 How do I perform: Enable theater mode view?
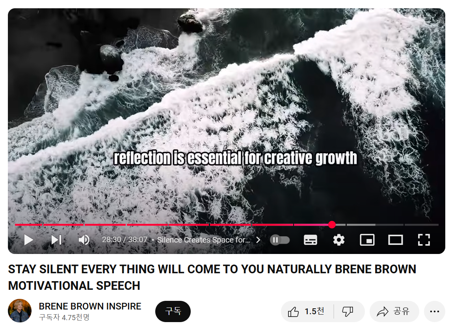click(396, 240)
